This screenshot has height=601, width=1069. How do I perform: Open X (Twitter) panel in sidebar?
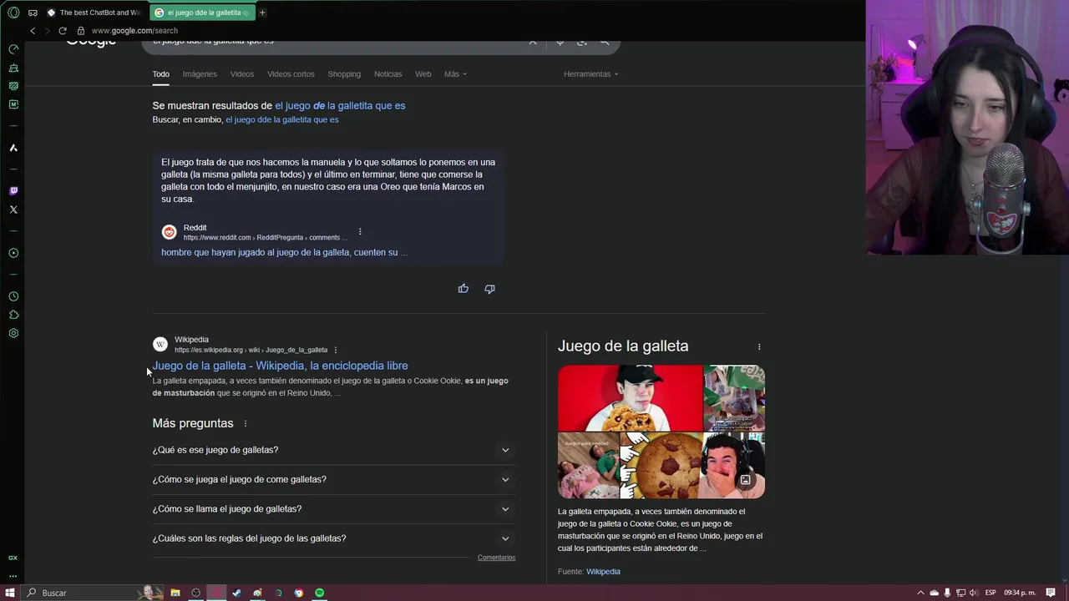(13, 210)
